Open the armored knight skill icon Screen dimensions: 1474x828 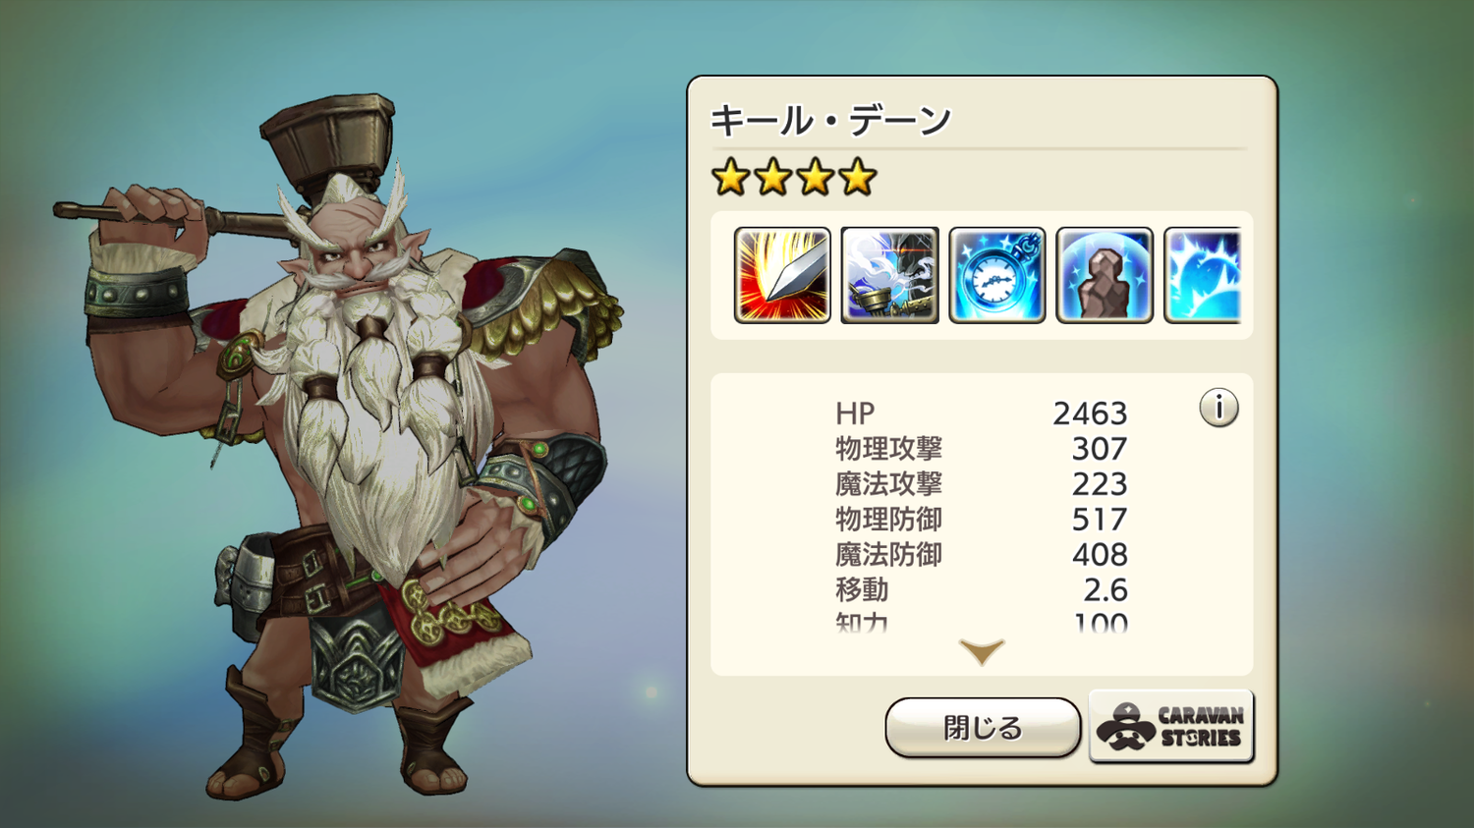pos(890,275)
